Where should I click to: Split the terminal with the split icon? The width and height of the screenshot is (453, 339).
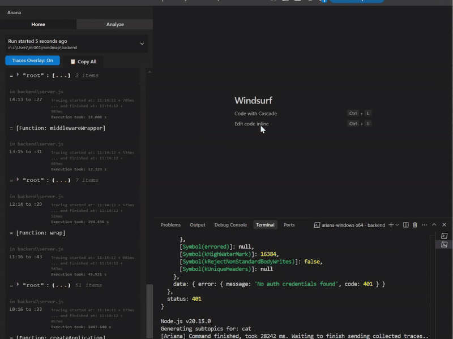click(405, 225)
